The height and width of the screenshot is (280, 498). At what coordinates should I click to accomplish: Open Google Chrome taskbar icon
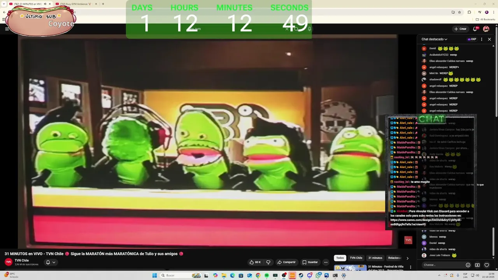[258, 275]
